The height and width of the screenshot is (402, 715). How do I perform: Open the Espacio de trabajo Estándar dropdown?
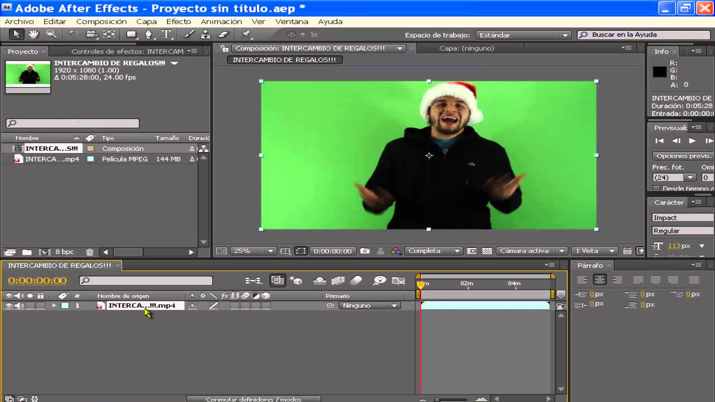(x=523, y=35)
